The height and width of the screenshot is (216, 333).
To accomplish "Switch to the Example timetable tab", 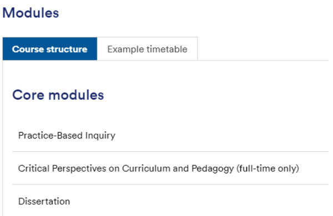I will pos(147,49).
